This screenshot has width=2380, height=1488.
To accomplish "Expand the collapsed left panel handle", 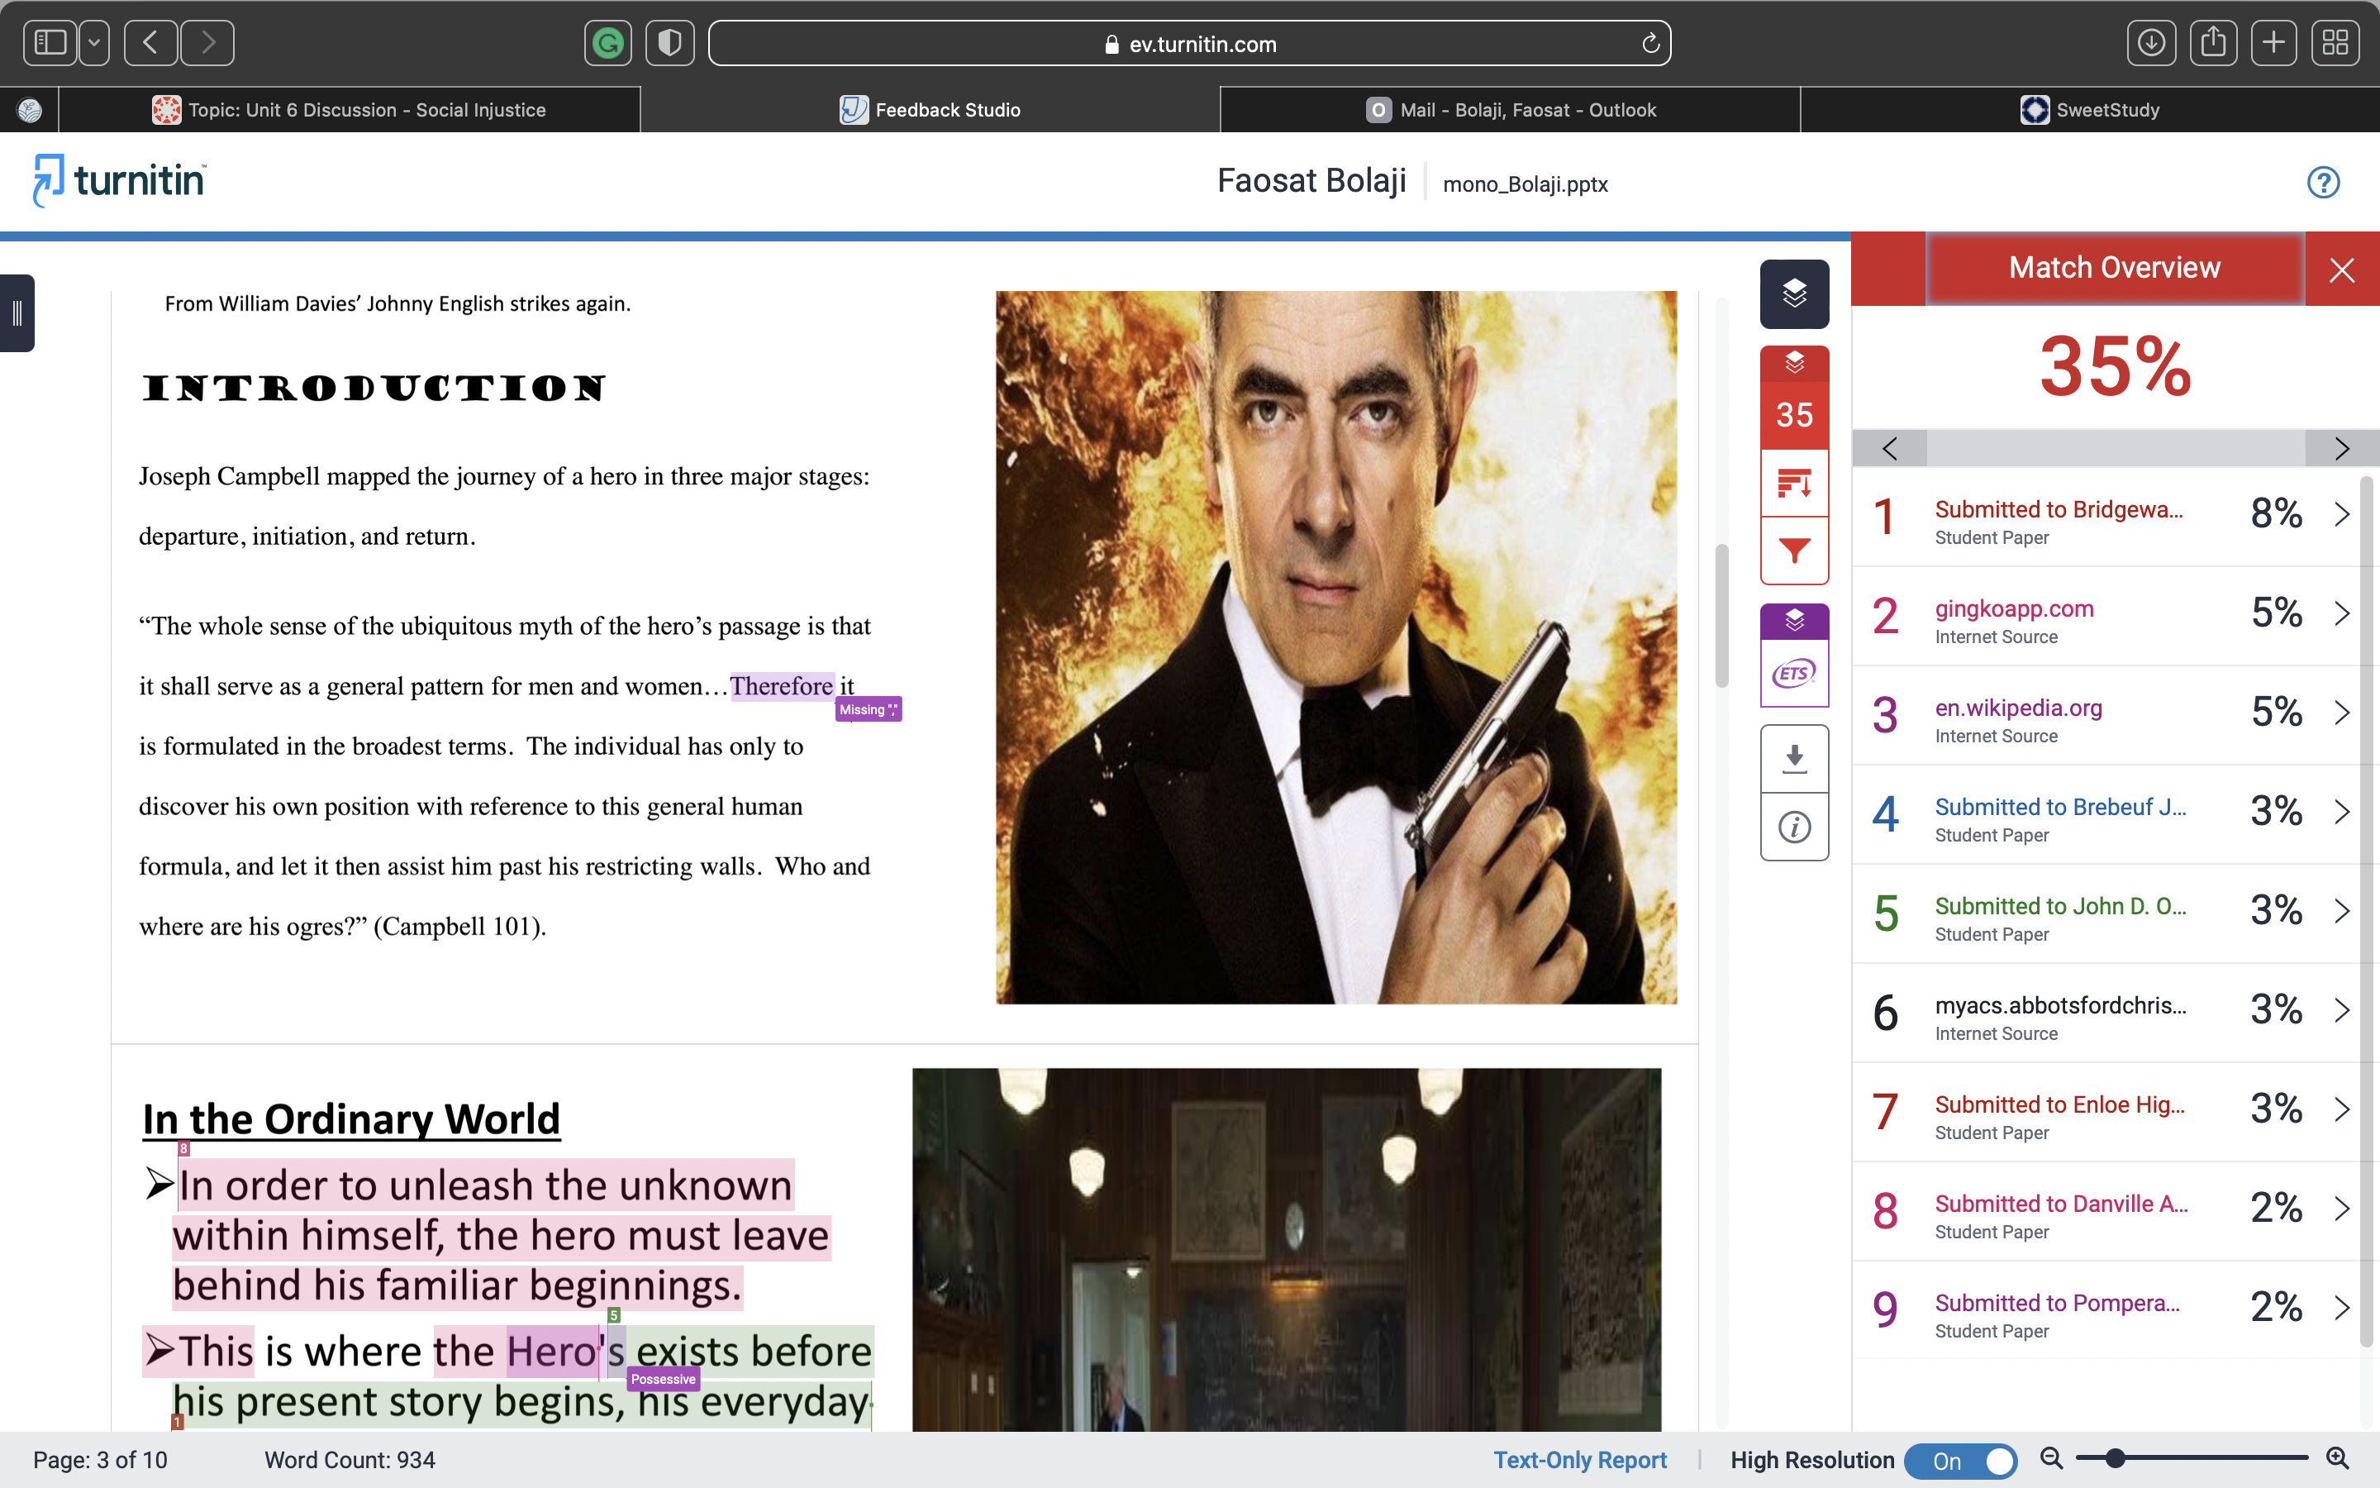I will pyautogui.click(x=17, y=313).
